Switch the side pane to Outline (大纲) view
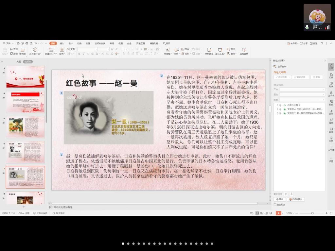The width and height of the screenshot is (335, 251). point(19,61)
